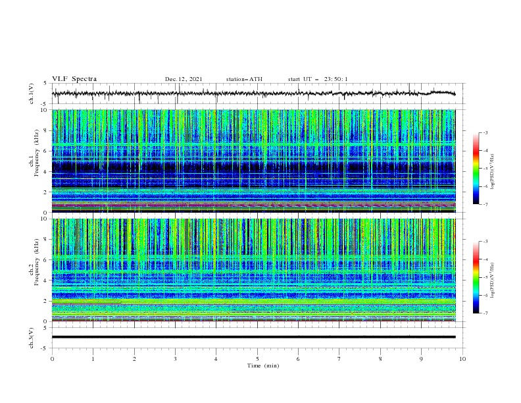Click the log(PSD) label beside ch.1 colorbar
This screenshot has width=521, height=403.
pyautogui.click(x=493, y=172)
